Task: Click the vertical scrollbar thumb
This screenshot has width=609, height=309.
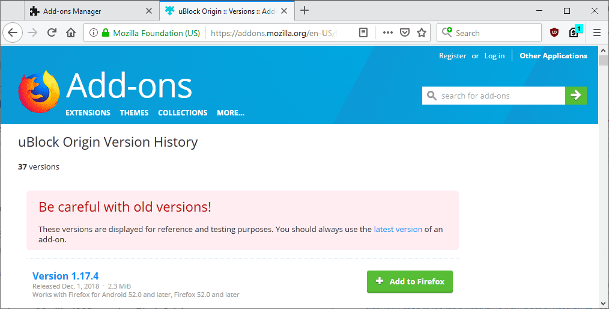Action: pos(603,60)
